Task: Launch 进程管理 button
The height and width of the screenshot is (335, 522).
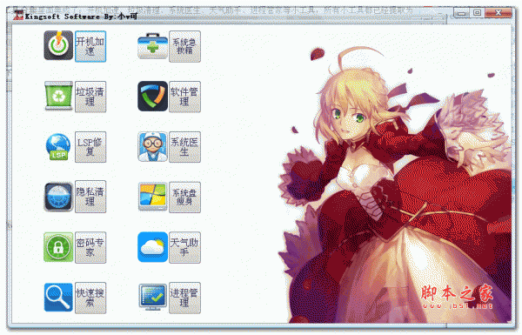Action: pyautogui.click(x=184, y=298)
